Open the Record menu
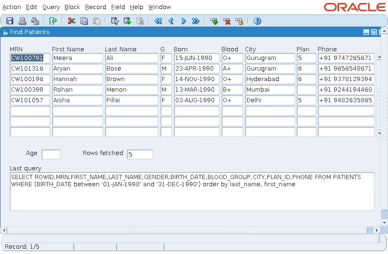 click(x=96, y=7)
